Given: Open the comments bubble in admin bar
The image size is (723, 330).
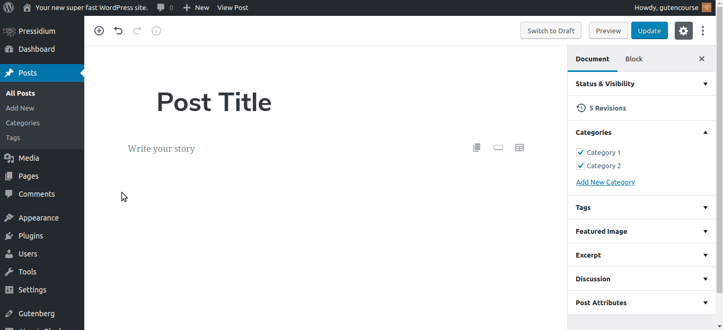Looking at the screenshot, I should click(165, 7).
